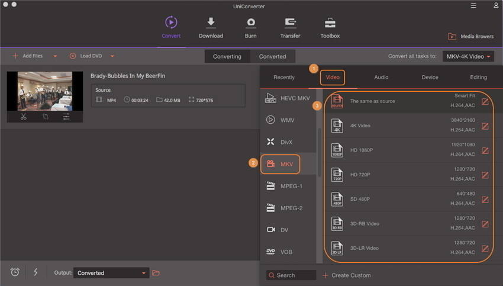The height and width of the screenshot is (286, 503).
Task: Choose MPEG-2 format
Action: point(288,208)
